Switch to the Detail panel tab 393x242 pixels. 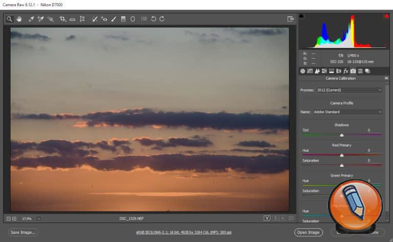click(317, 71)
